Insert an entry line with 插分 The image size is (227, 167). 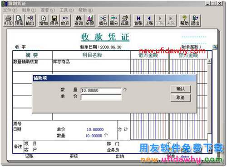(x=103, y=20)
